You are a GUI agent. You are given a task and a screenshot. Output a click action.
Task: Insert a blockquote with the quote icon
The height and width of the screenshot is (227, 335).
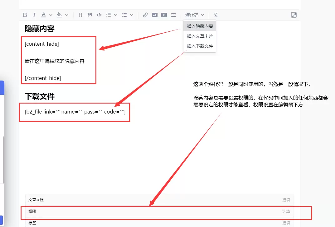[x=90, y=15]
